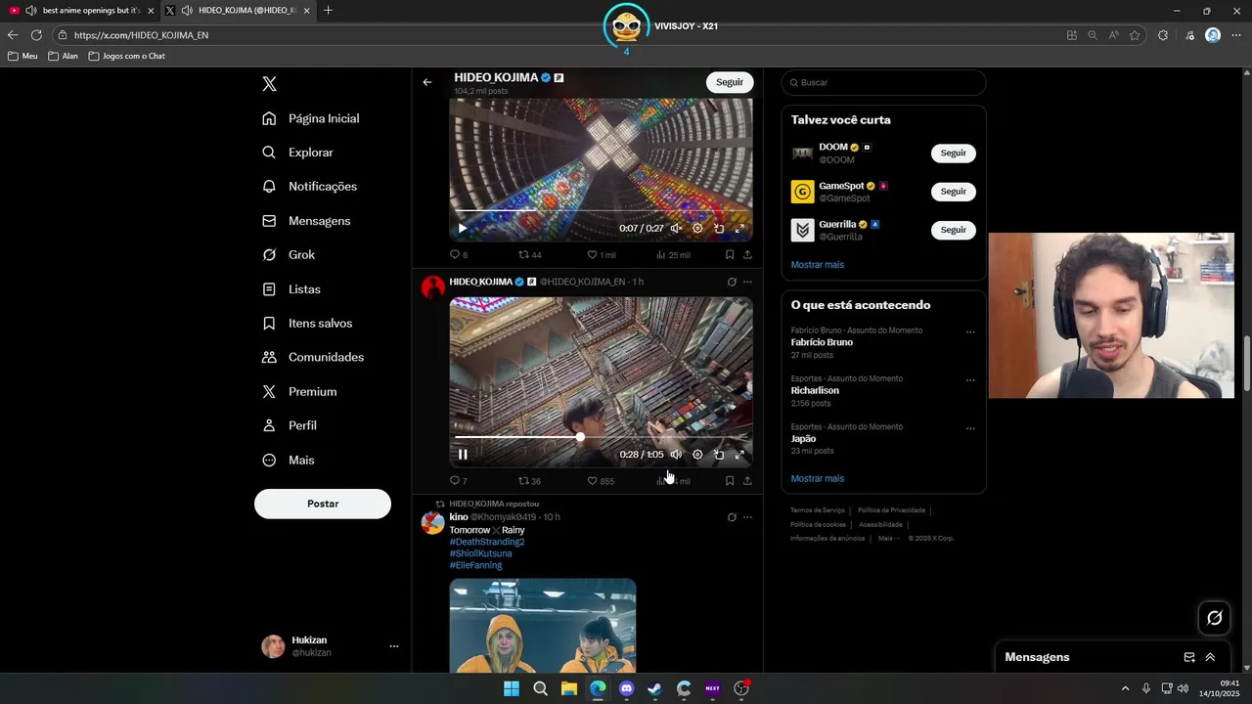
Task: Enter fullscreen on the 0:07 video
Action: [x=739, y=228]
